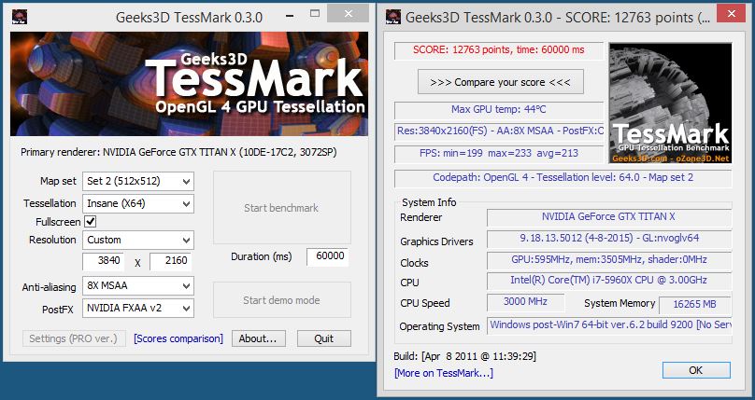Click the FPS min=199 max=233 text
Screen dimensions: 755x400
(499, 154)
